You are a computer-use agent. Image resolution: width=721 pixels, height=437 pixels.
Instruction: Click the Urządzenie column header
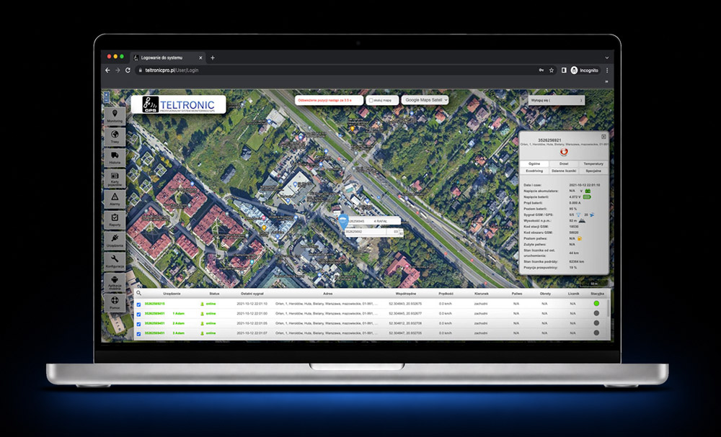[172, 293]
